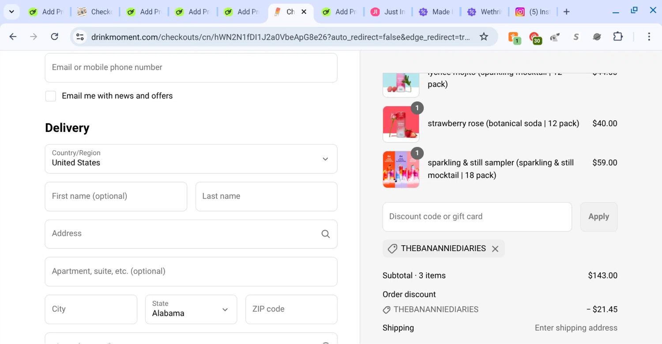
Task: Switch to the Made tab
Action: [436, 12]
